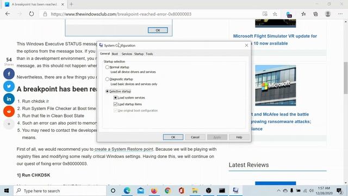Expand more share options plus icon
This screenshot has width=348, height=196.
pyautogui.click(x=9, y=124)
